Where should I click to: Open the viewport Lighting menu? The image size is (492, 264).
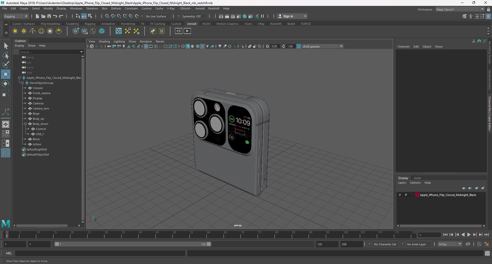[x=119, y=41]
